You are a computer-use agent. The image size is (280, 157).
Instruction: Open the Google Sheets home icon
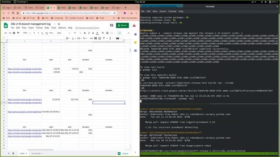[6, 25]
